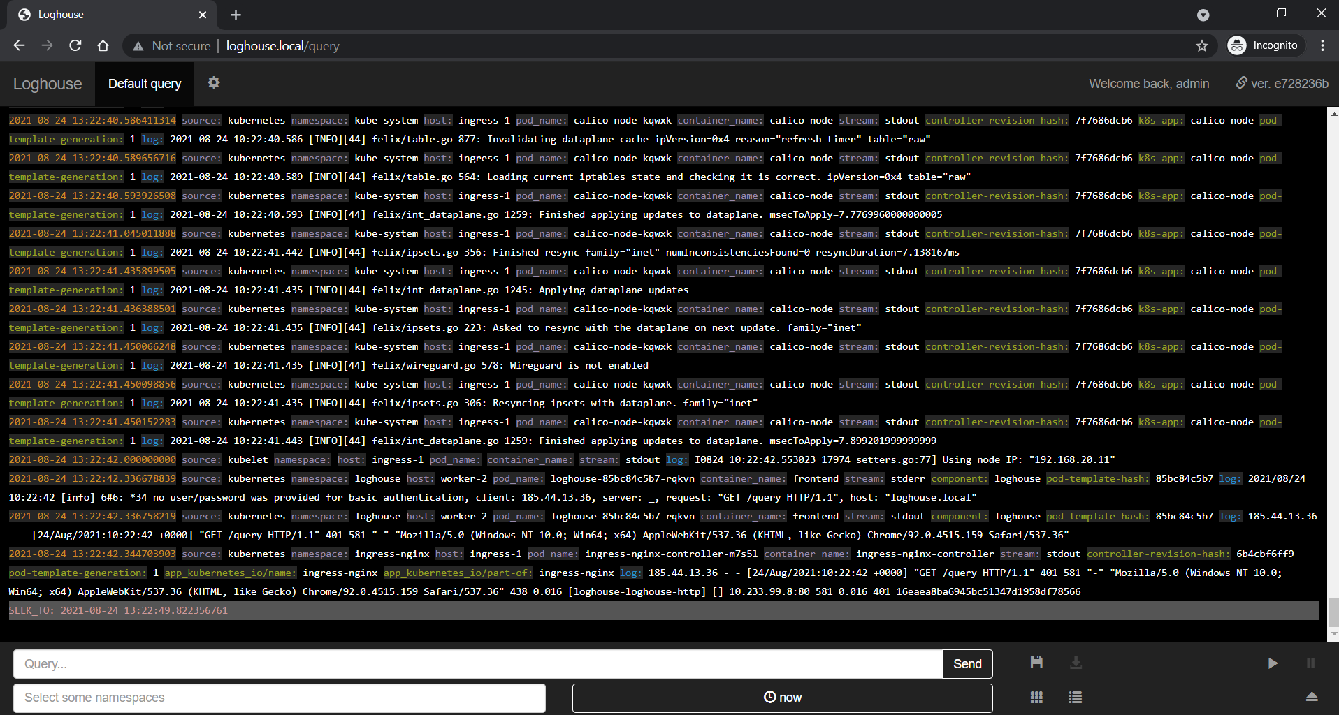Click the "Invalidating dataplane cache" log message
1339x715 pixels.
tap(567, 140)
